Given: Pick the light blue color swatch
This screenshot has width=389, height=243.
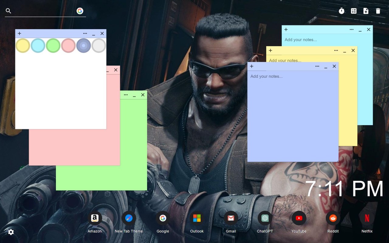Looking at the screenshot, I should tap(38, 46).
